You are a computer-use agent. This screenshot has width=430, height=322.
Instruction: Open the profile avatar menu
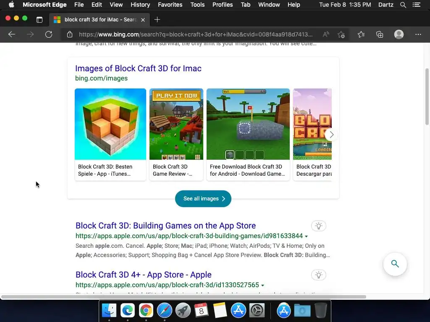coord(399,34)
